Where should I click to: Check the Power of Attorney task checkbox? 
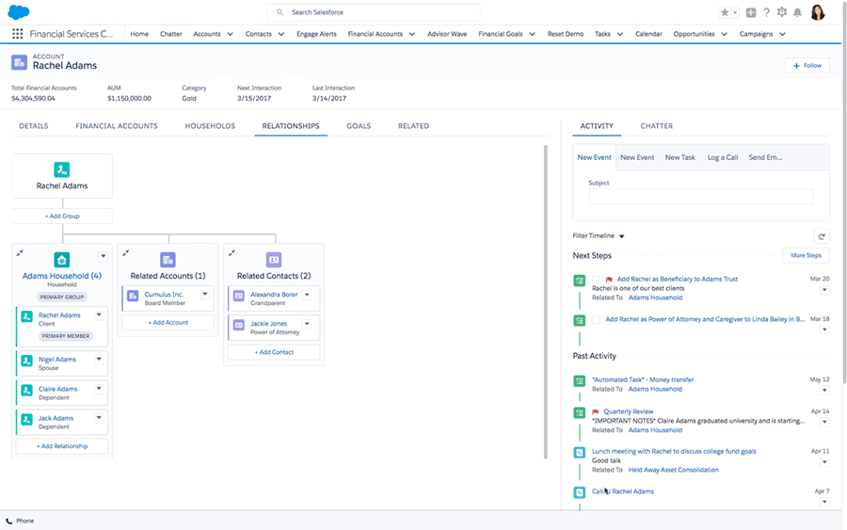(596, 320)
